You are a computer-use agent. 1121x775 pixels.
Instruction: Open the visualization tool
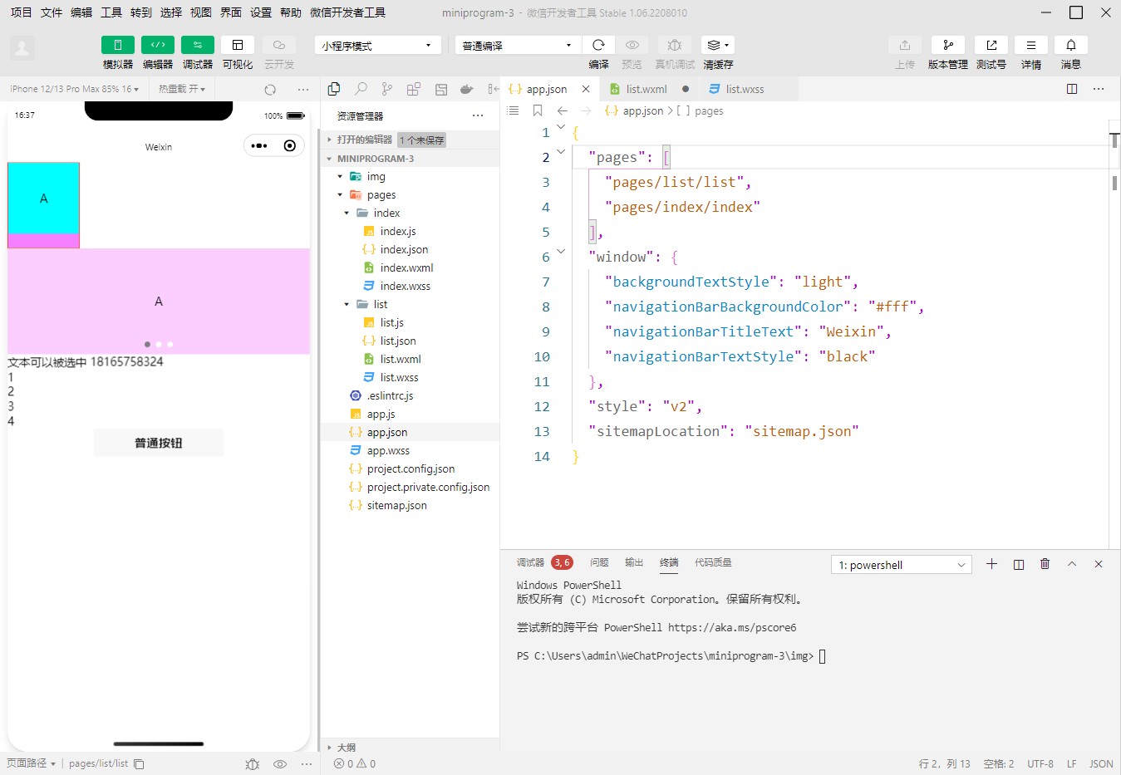(238, 45)
